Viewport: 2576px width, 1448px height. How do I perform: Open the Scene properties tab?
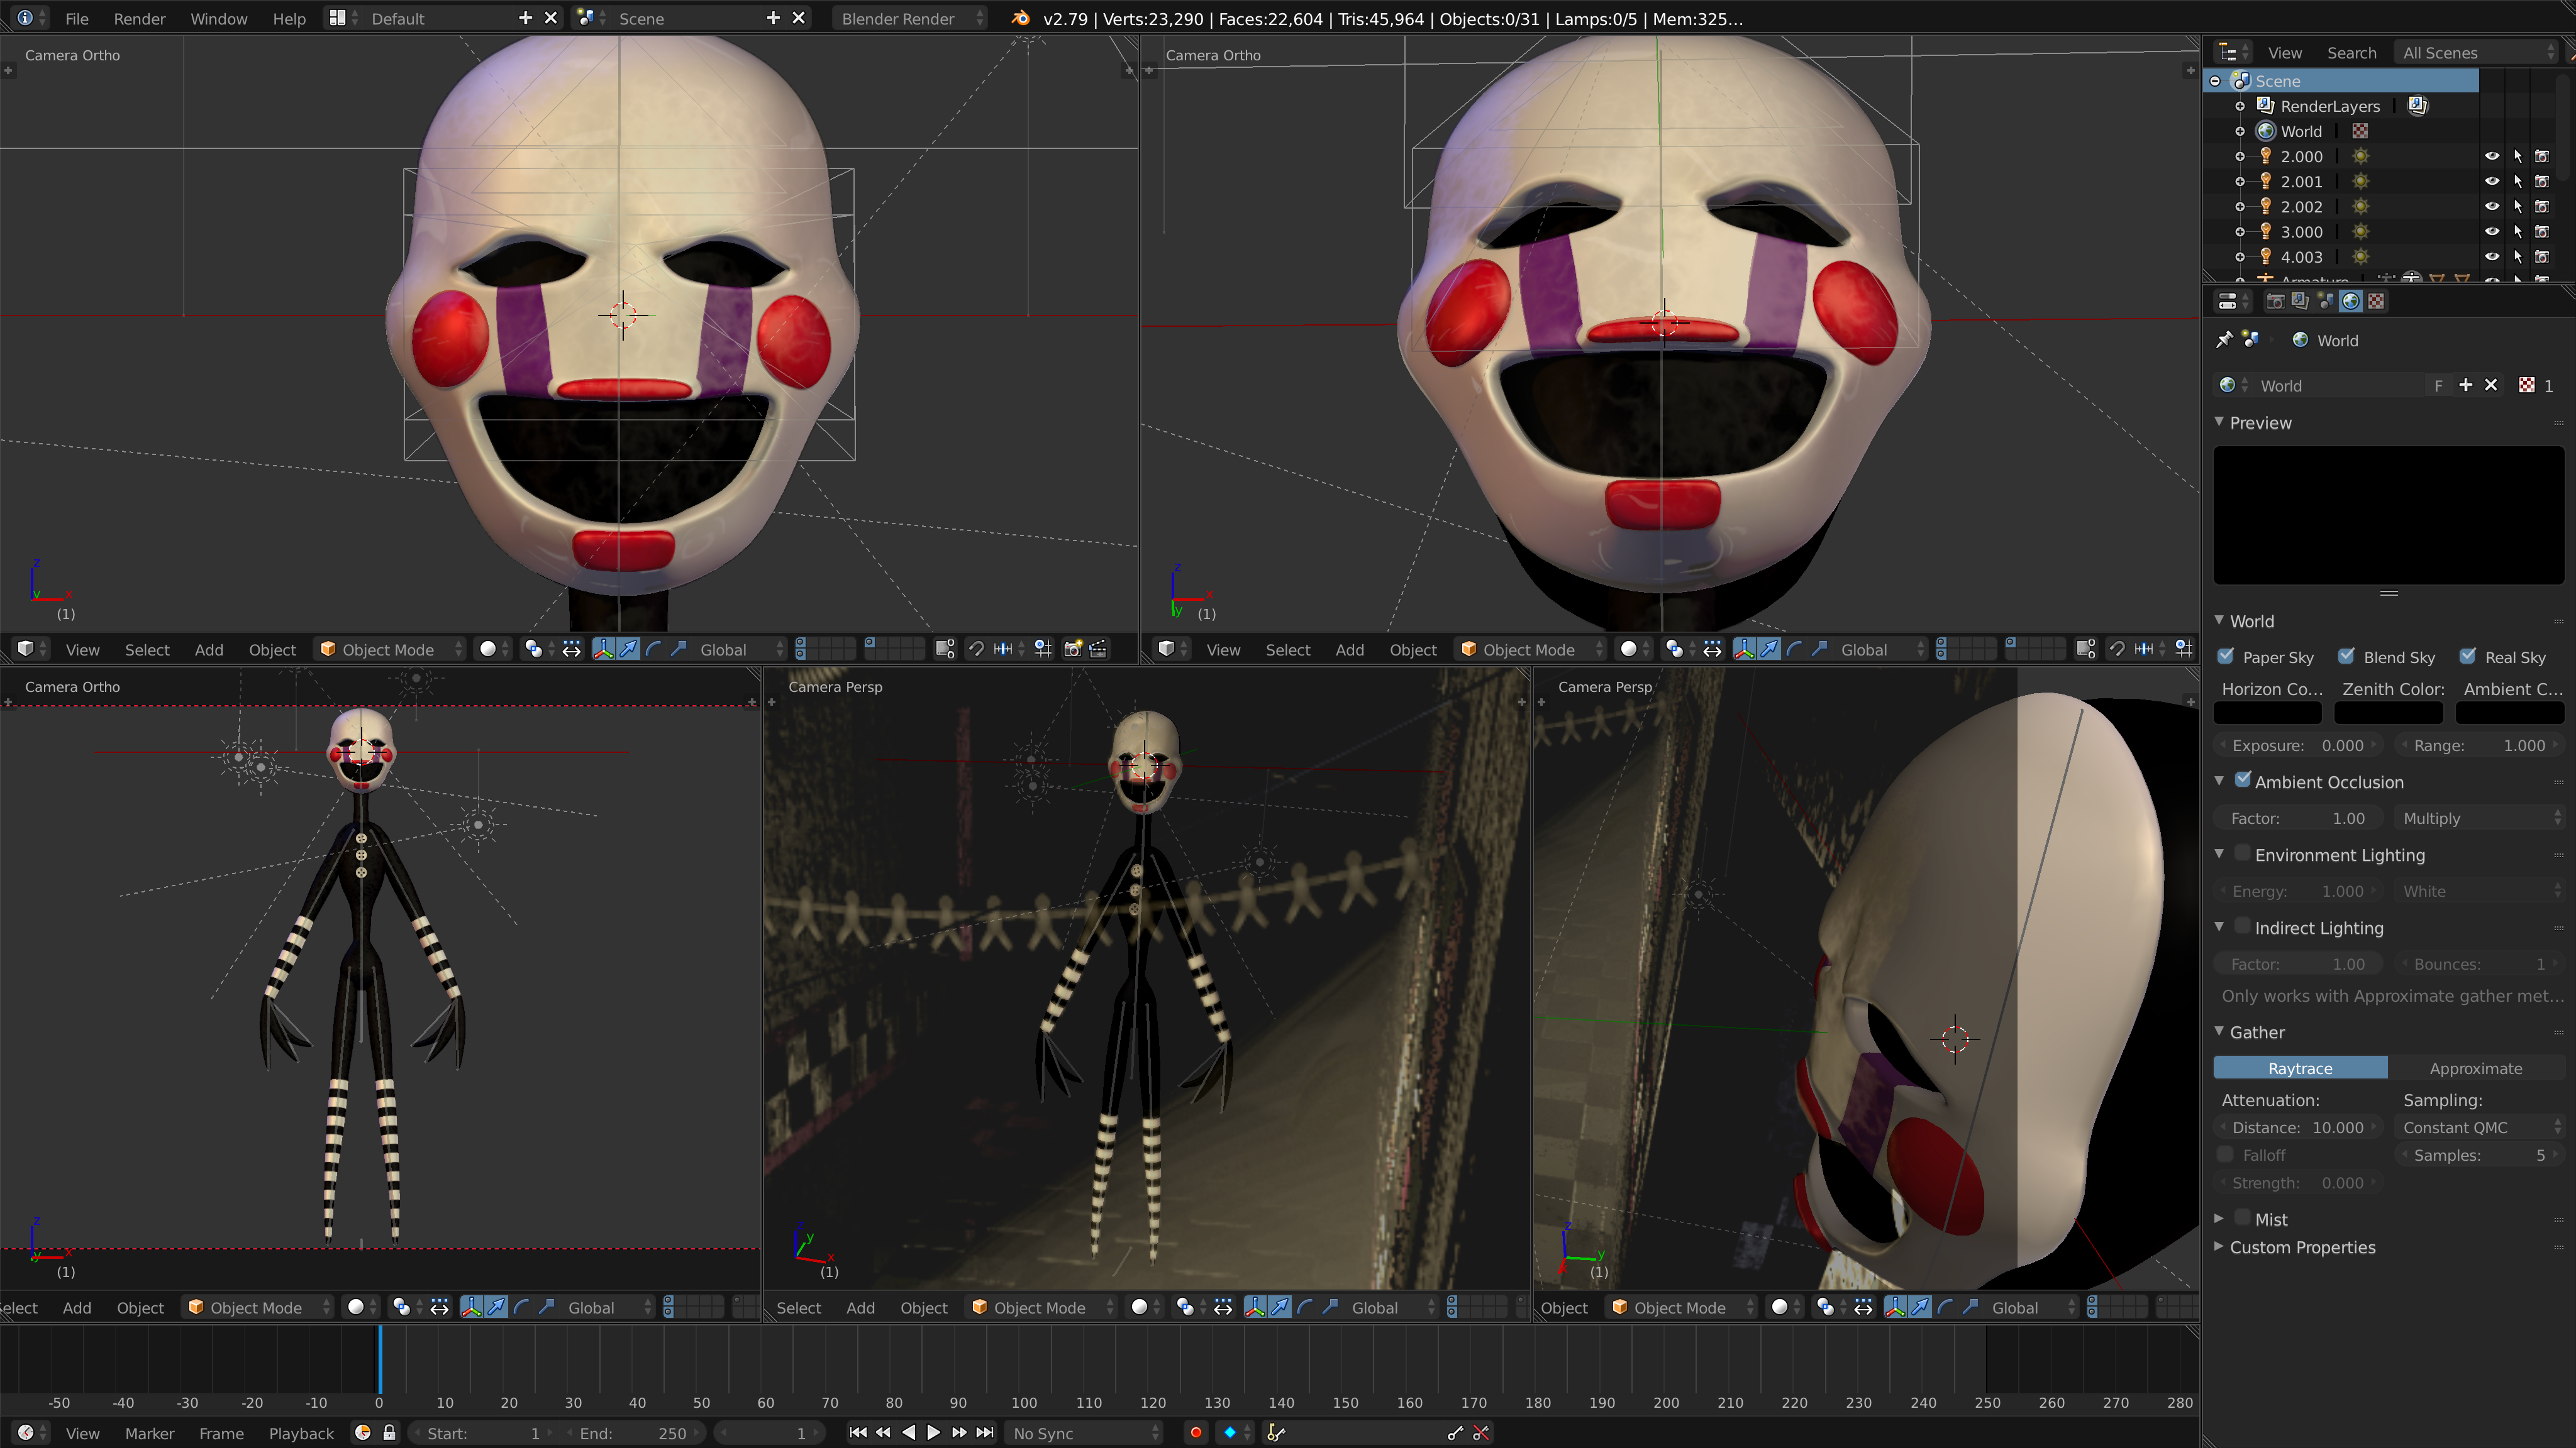point(2325,301)
